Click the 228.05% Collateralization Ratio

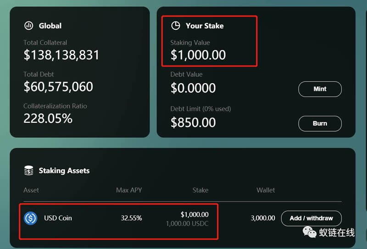48,118
